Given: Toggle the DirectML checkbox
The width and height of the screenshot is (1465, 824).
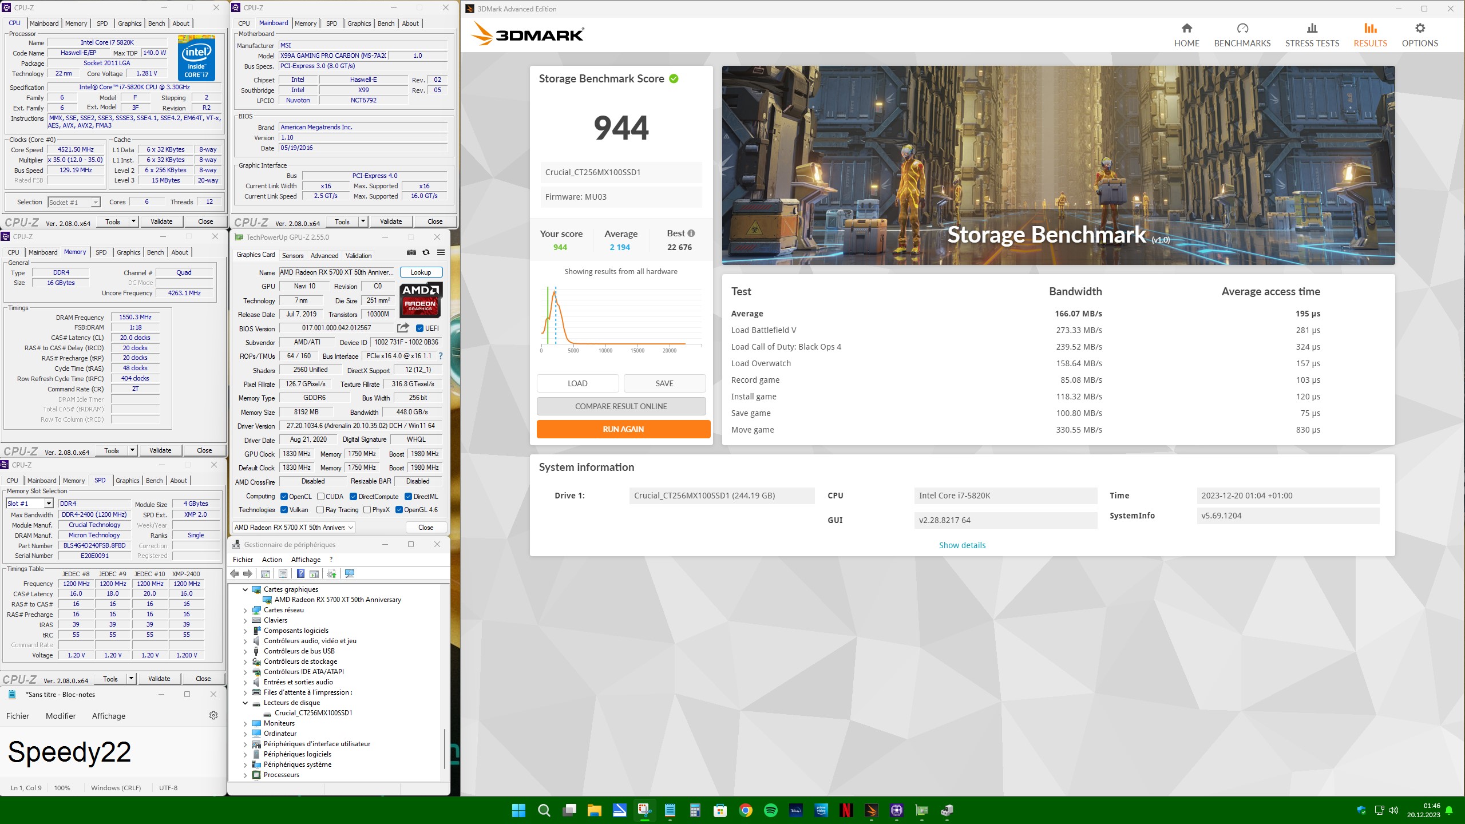Looking at the screenshot, I should 408,496.
